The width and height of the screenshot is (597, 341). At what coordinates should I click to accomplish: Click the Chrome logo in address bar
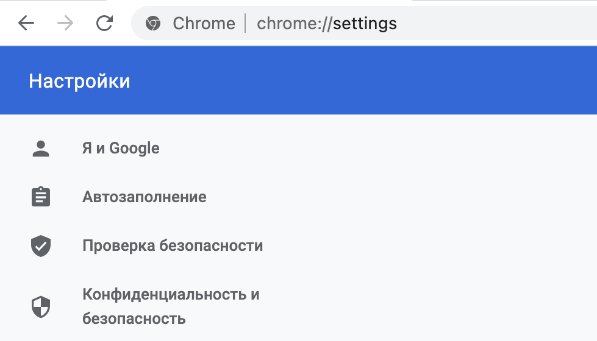pos(153,24)
